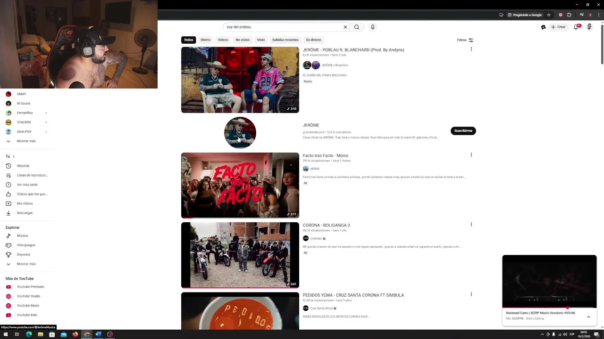Screen dimensions: 604x339
Task: Open Microsoft Word from the taskbar
Action: pos(98,334)
